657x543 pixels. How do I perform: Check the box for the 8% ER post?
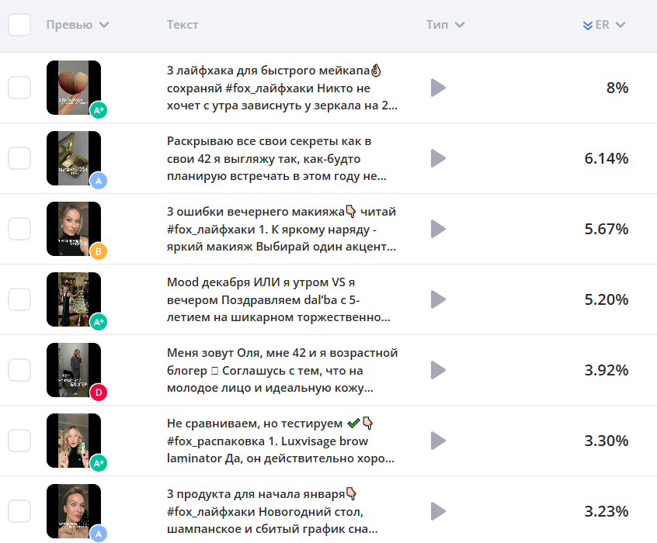19,88
